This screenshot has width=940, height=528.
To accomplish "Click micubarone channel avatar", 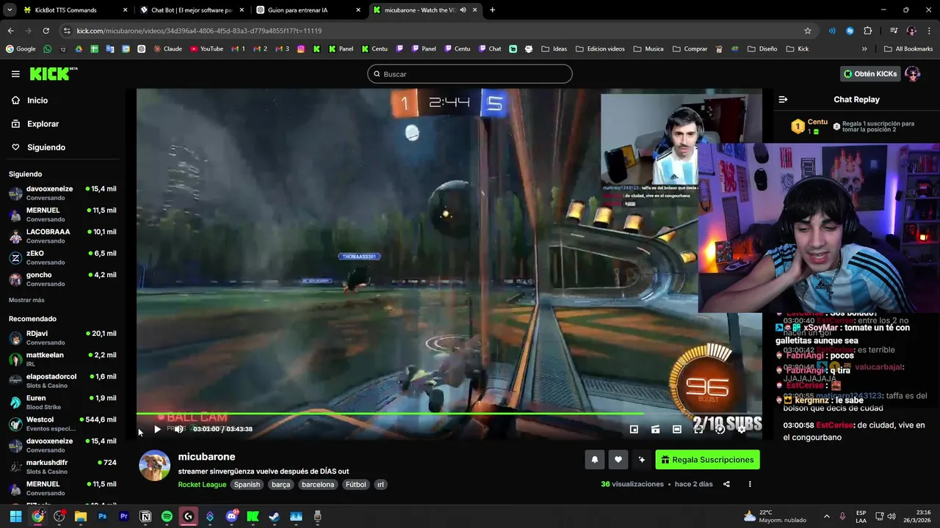I will tap(155, 466).
